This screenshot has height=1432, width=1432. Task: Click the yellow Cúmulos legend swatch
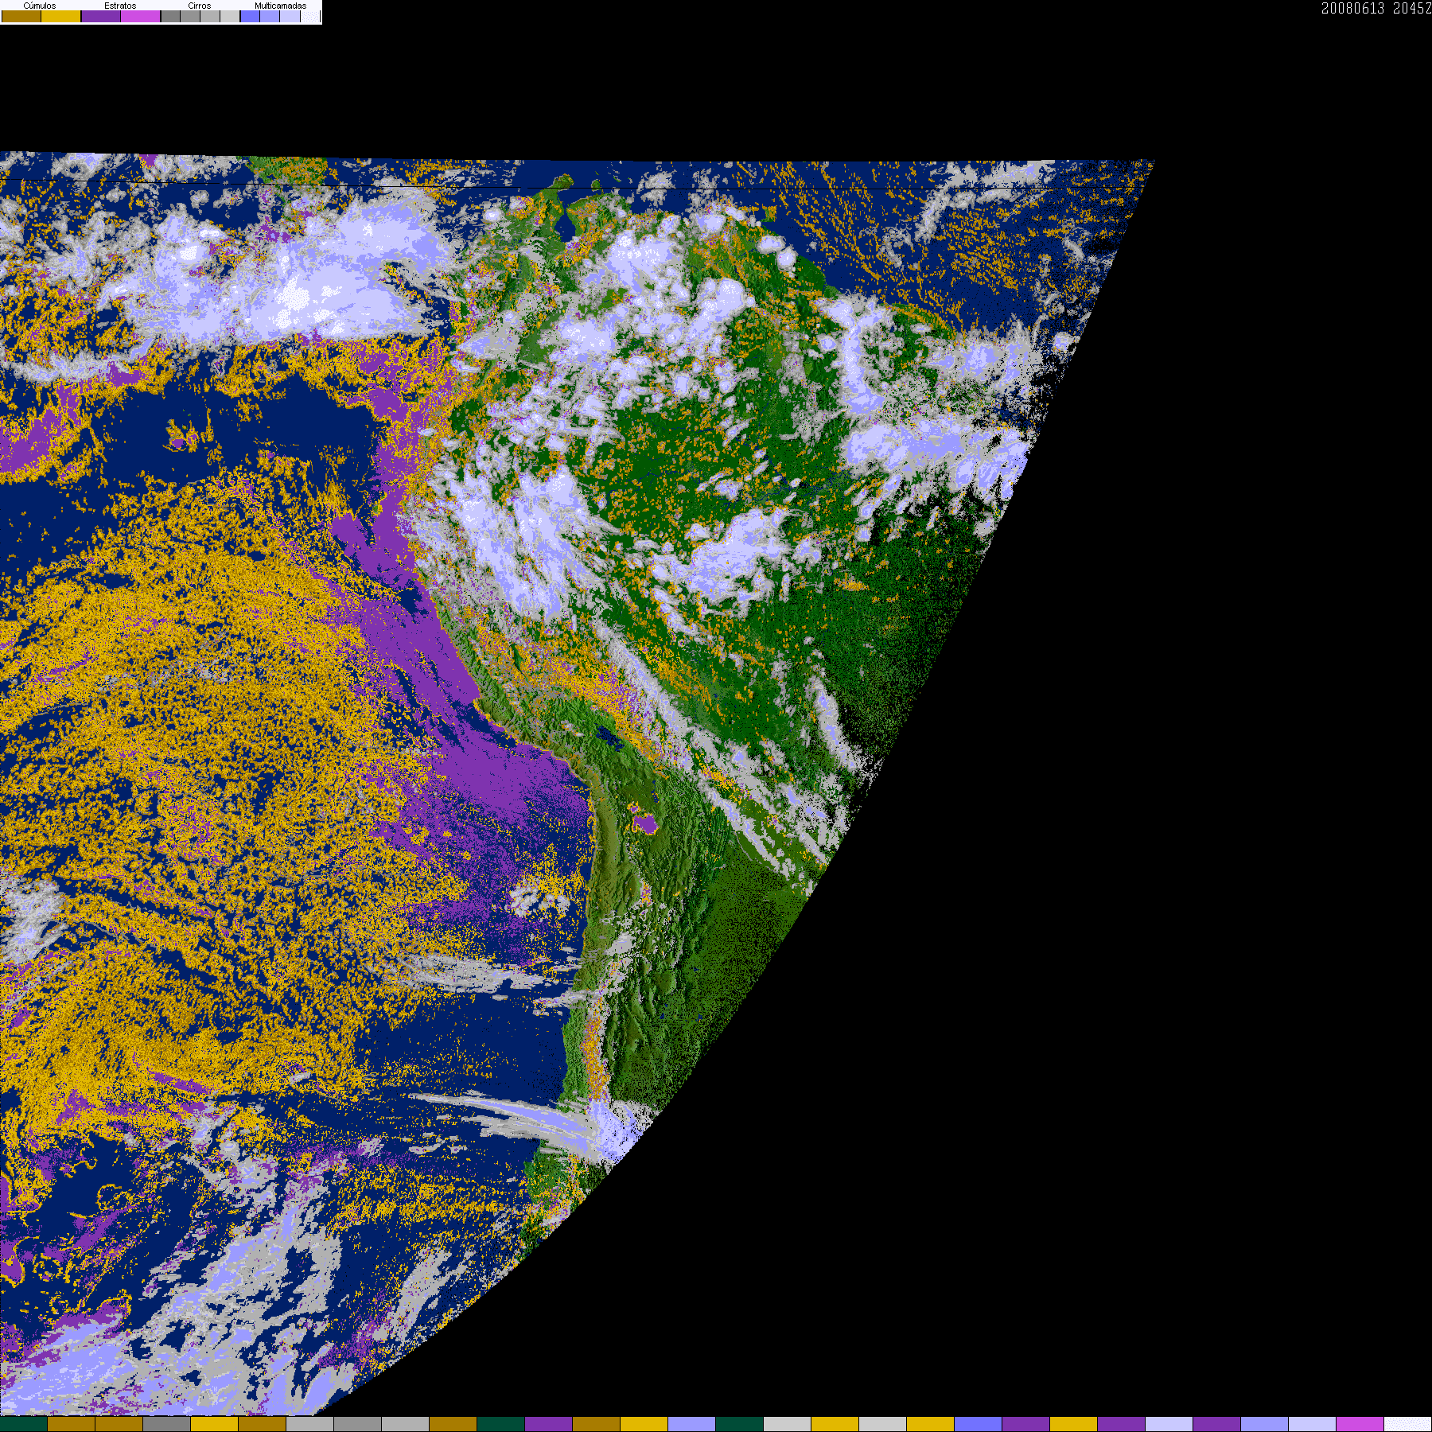[61, 16]
